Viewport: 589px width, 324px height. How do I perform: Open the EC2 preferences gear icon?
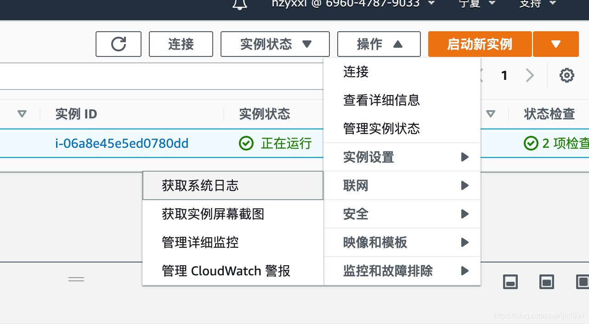[566, 75]
